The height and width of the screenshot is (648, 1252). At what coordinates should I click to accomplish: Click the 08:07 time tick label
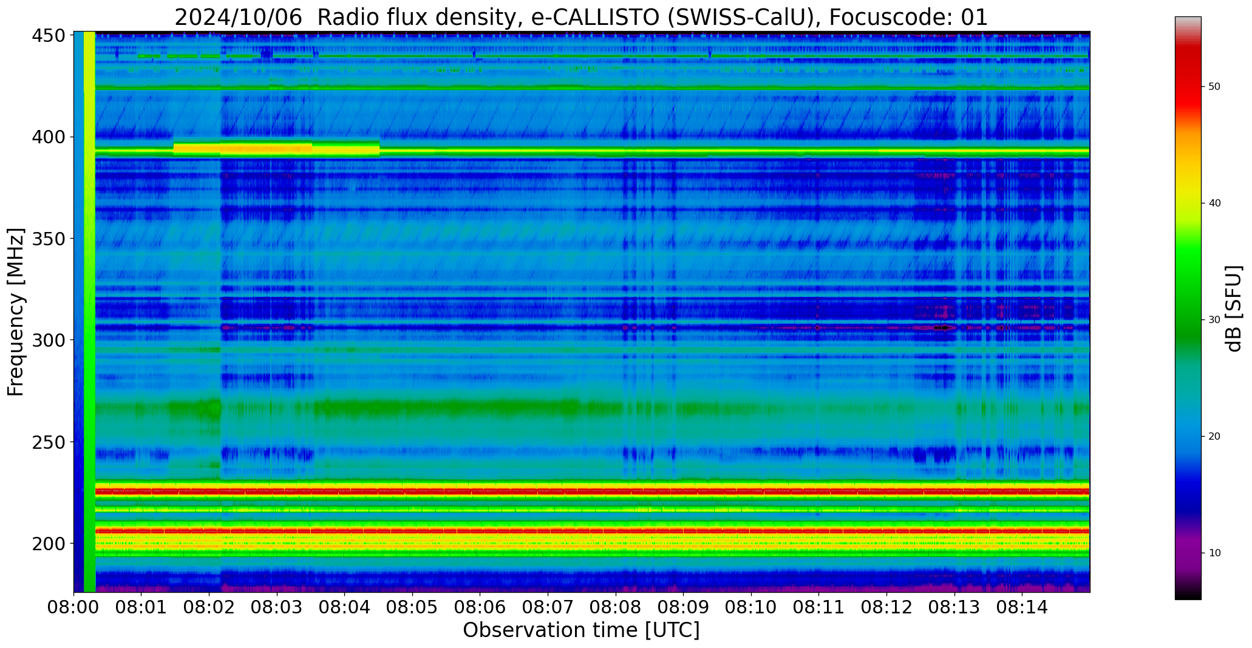[x=548, y=607]
